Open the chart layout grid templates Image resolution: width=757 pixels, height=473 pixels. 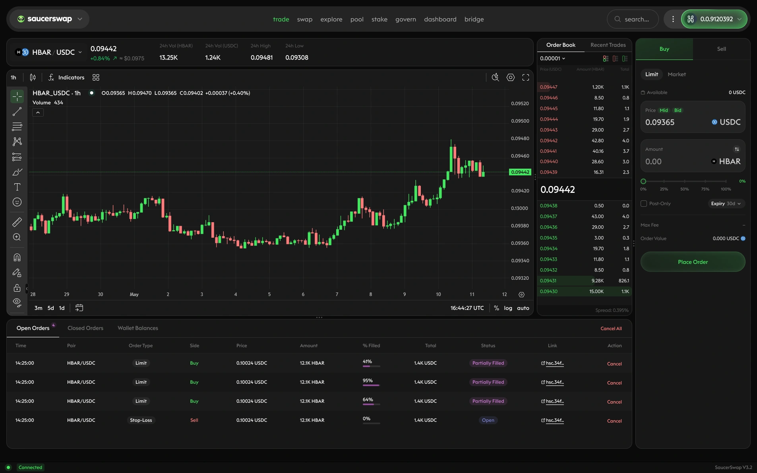tap(96, 77)
